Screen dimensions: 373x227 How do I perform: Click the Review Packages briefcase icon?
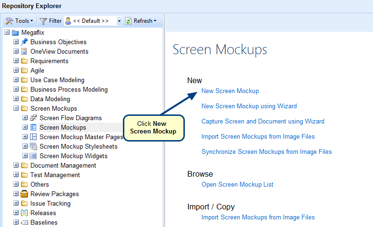click(x=24, y=194)
